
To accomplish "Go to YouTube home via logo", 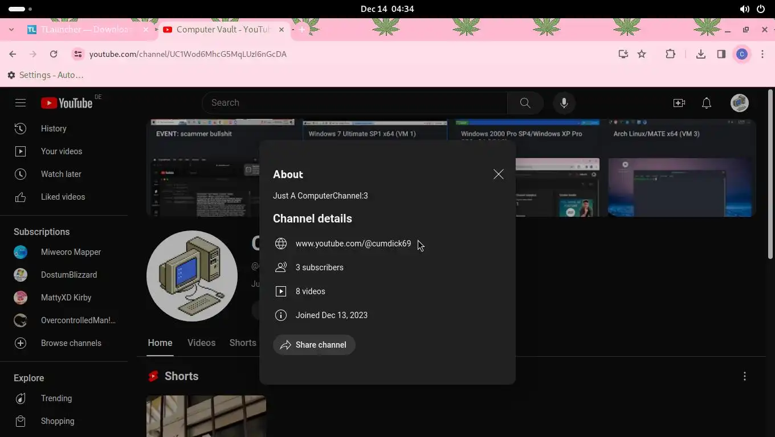I will 67,103.
